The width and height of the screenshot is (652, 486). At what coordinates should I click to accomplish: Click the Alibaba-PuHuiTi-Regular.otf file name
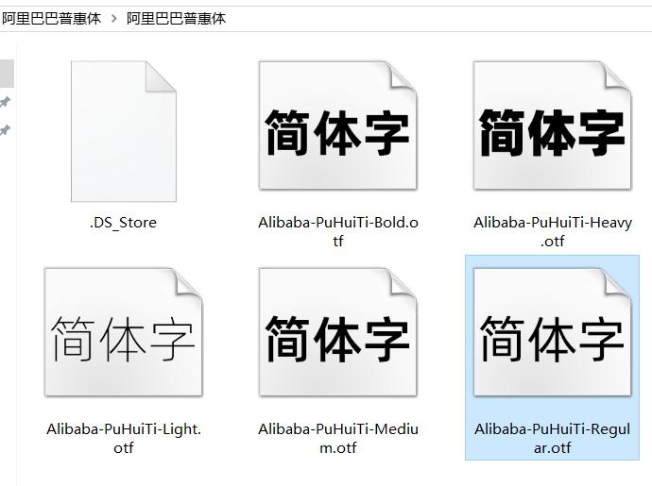click(x=552, y=438)
